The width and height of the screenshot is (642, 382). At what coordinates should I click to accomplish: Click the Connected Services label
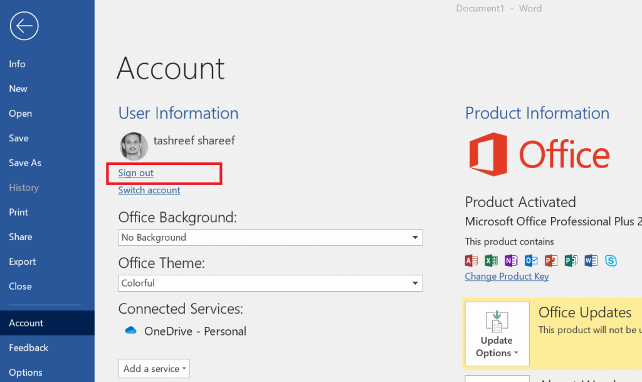pos(181,309)
